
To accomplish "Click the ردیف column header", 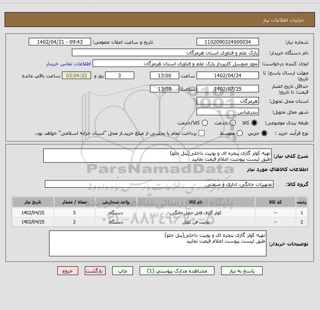I will [x=302, y=202].
